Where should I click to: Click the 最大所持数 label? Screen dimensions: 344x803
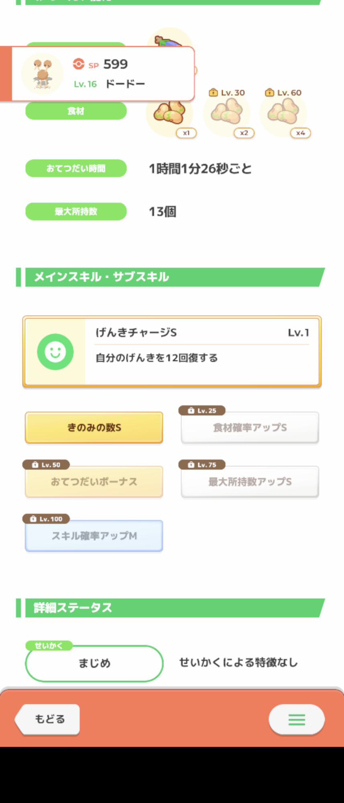click(x=76, y=212)
